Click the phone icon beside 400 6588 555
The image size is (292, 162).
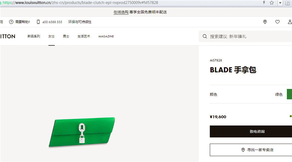coord(38,22)
